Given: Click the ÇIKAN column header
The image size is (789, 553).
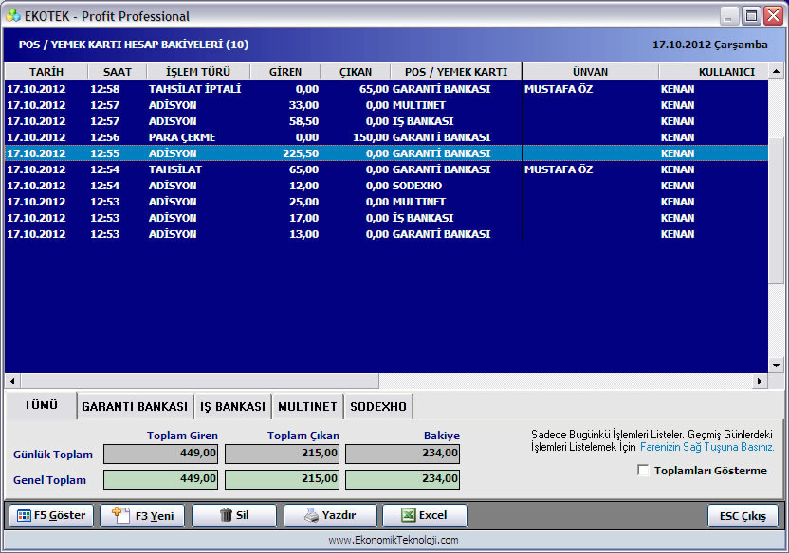Looking at the screenshot, I should point(356,72).
